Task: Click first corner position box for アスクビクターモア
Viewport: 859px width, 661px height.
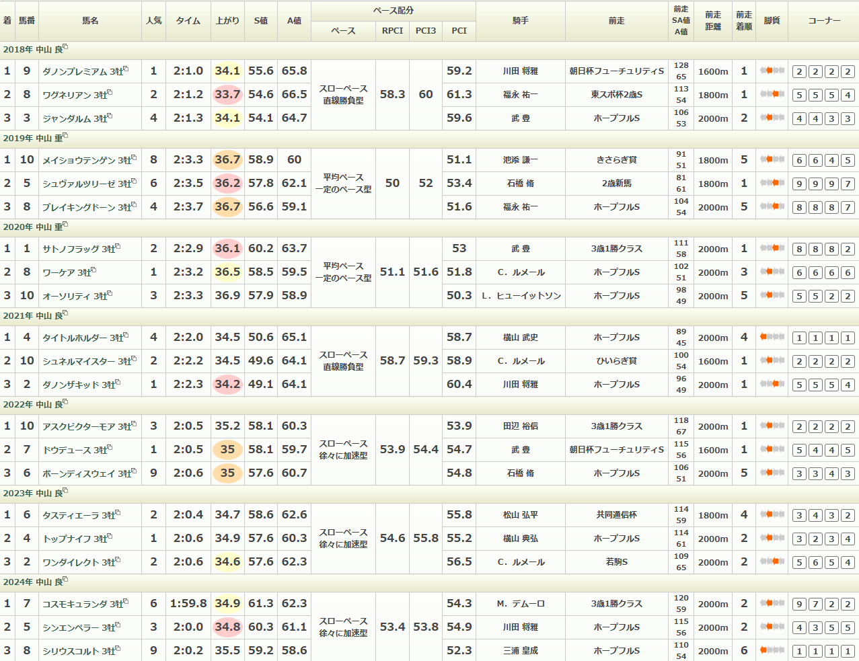Action: point(799,427)
